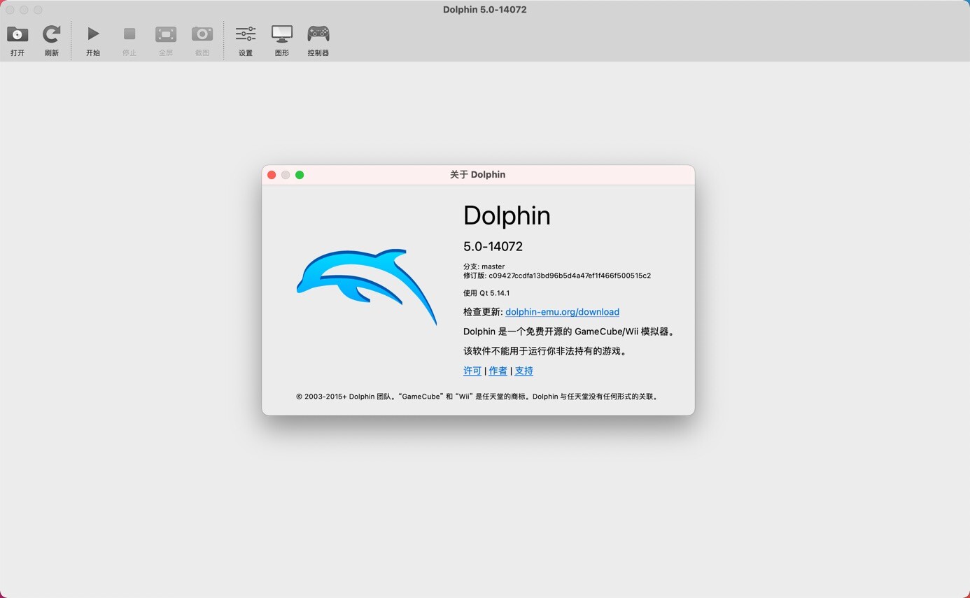Image resolution: width=970 pixels, height=598 pixels.
Task: Click the Fullscreen (全屏) toolbar icon
Action: [x=166, y=34]
